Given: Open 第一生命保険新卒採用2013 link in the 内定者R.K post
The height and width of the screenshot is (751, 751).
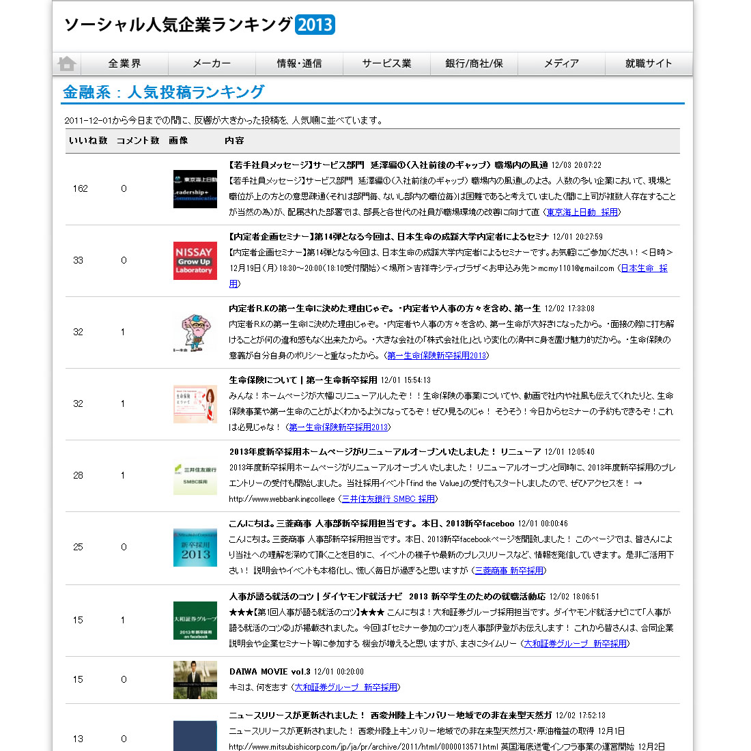Looking at the screenshot, I should tap(436, 356).
